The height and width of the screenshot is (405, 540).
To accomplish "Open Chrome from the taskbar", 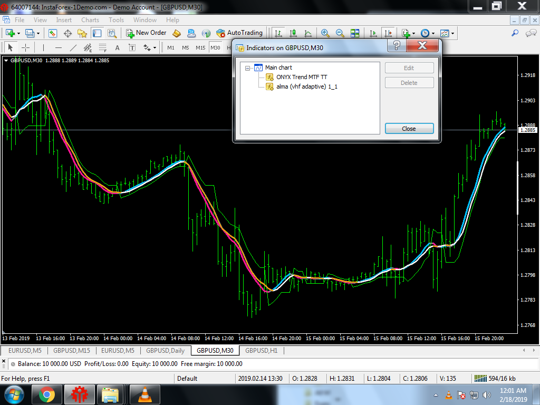I will pos(46,394).
